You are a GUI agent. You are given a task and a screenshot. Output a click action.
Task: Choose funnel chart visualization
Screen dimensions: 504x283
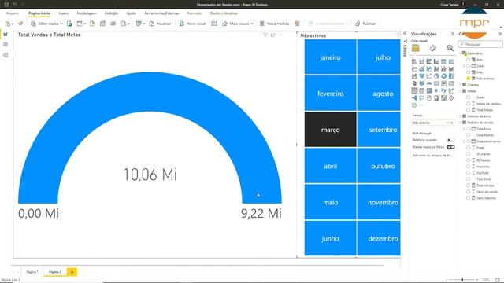click(421, 76)
